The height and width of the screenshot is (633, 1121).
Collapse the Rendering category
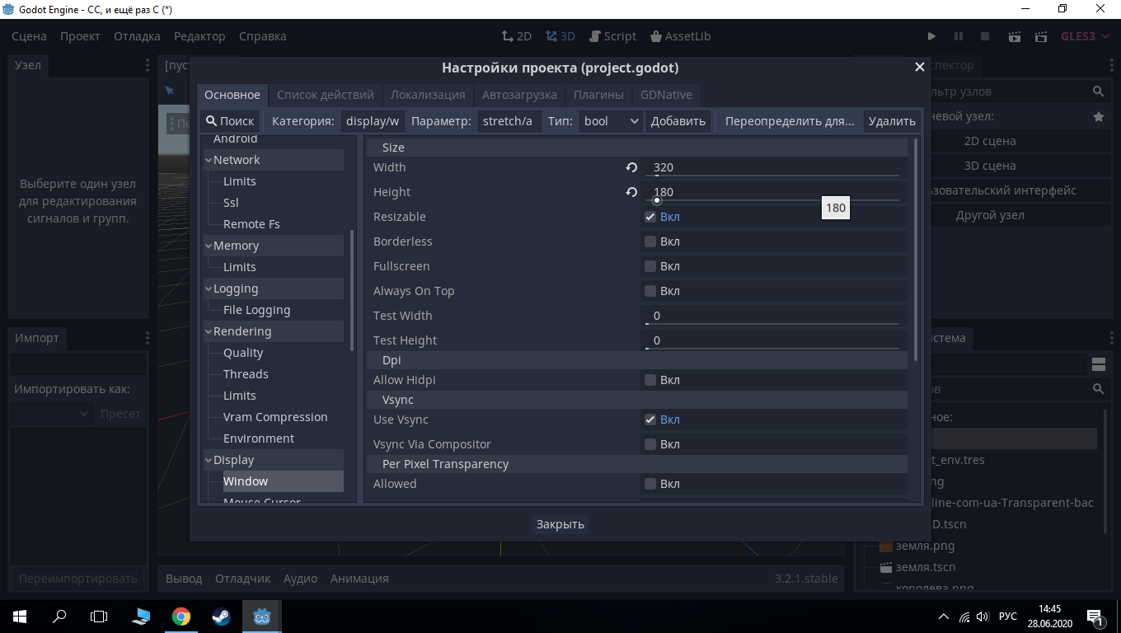pos(209,331)
